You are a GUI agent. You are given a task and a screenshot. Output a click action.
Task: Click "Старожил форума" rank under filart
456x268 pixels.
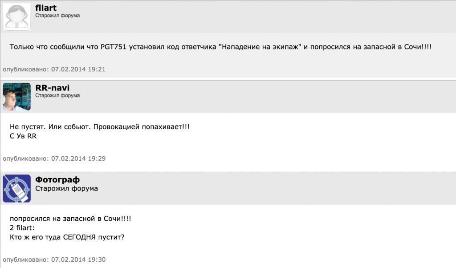pyautogui.click(x=57, y=16)
